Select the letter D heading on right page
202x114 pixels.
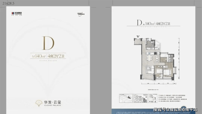[x=139, y=23]
